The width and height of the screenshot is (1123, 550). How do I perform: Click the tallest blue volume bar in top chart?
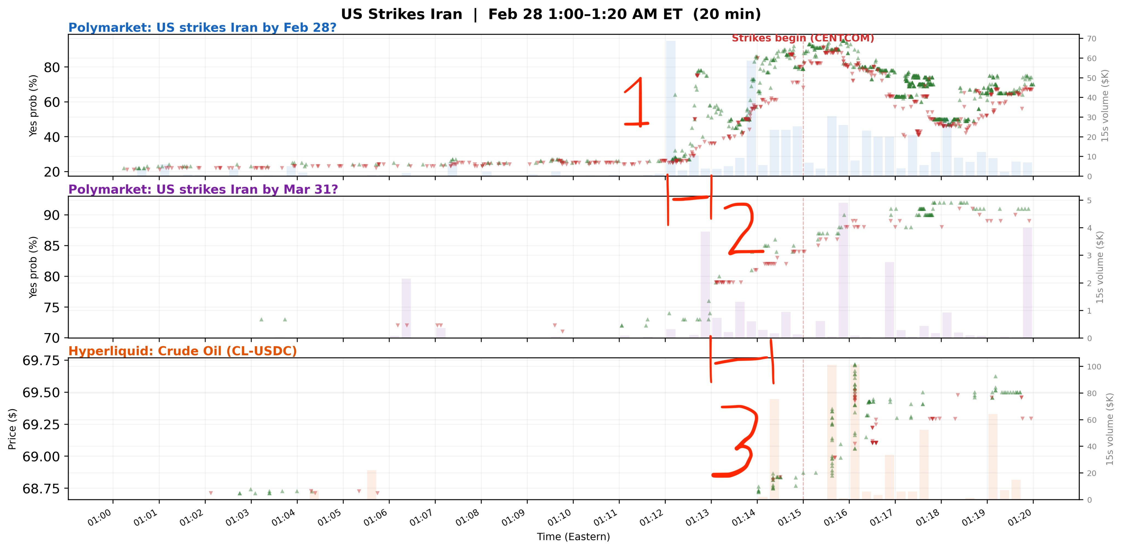pos(671,109)
